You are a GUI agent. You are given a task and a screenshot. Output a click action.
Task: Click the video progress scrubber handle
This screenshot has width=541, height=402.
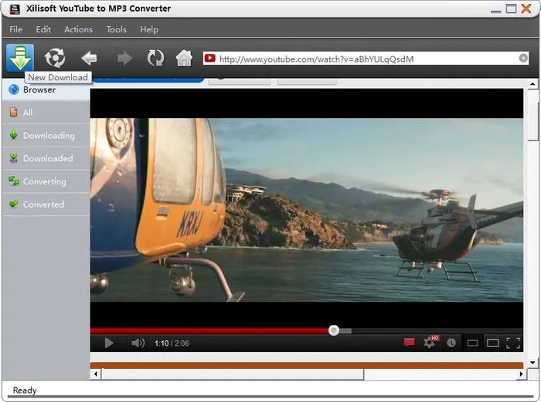[334, 331]
